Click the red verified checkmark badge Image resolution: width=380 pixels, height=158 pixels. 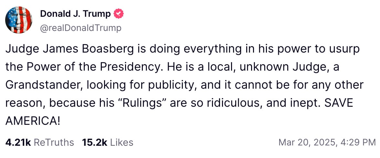pyautogui.click(x=119, y=14)
